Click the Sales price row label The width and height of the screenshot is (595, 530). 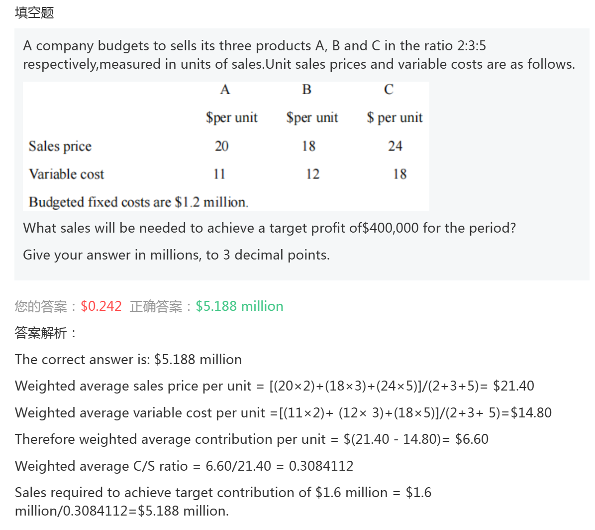[x=60, y=146]
